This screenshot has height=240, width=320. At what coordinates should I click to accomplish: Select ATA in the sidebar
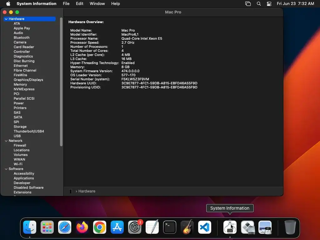tap(17, 23)
